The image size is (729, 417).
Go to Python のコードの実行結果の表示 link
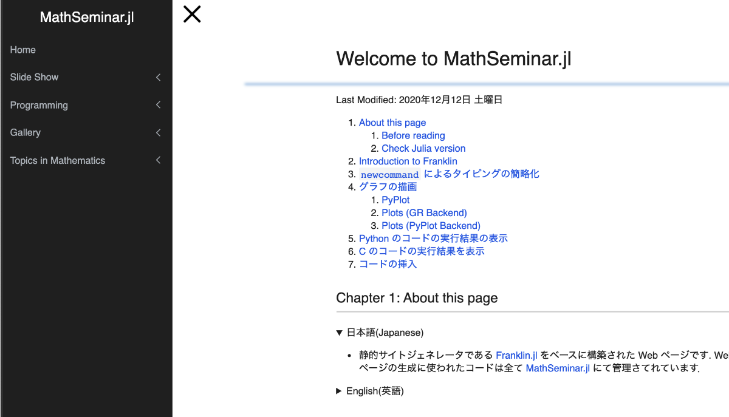(433, 239)
